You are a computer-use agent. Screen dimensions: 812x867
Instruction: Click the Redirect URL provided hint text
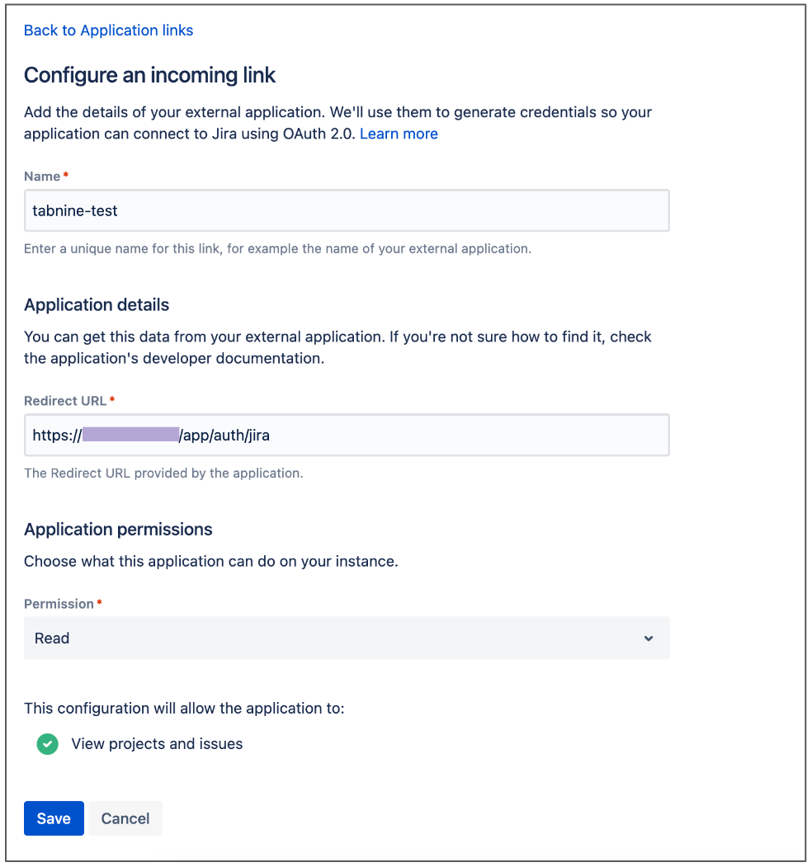[x=163, y=474]
